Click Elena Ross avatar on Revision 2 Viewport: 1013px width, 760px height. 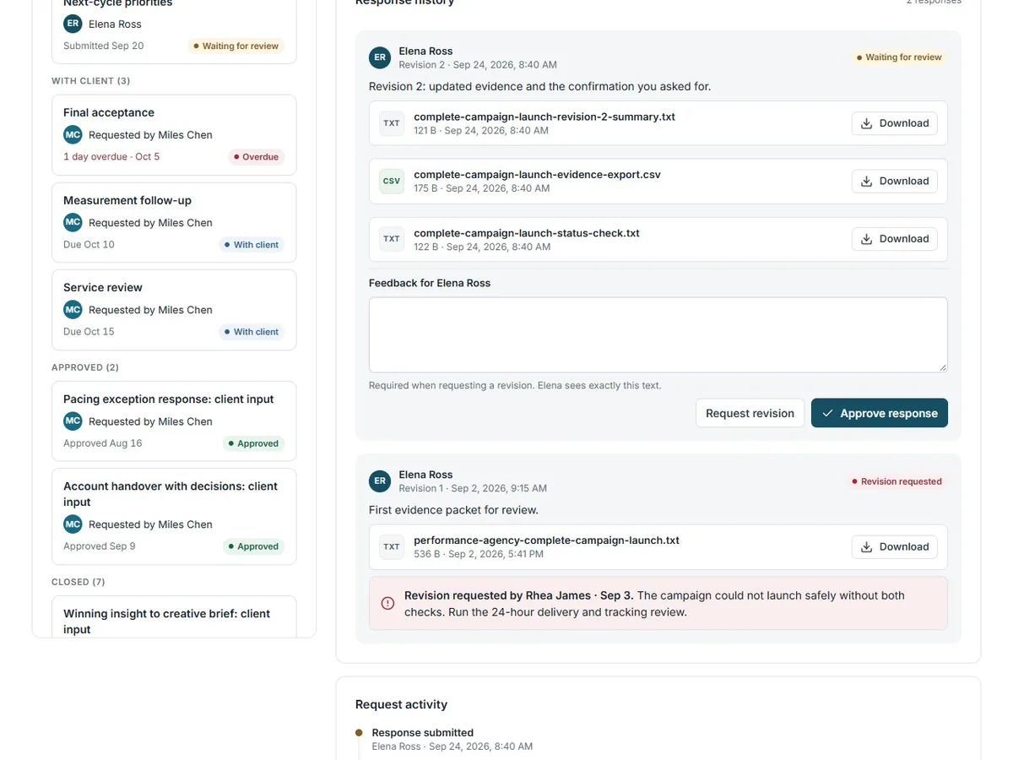380,57
